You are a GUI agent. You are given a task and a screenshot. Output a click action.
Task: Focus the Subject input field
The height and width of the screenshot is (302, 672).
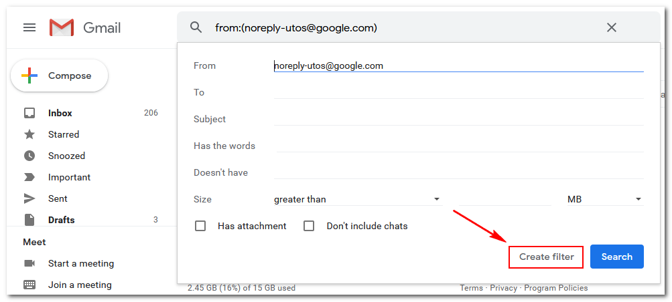[x=458, y=119]
